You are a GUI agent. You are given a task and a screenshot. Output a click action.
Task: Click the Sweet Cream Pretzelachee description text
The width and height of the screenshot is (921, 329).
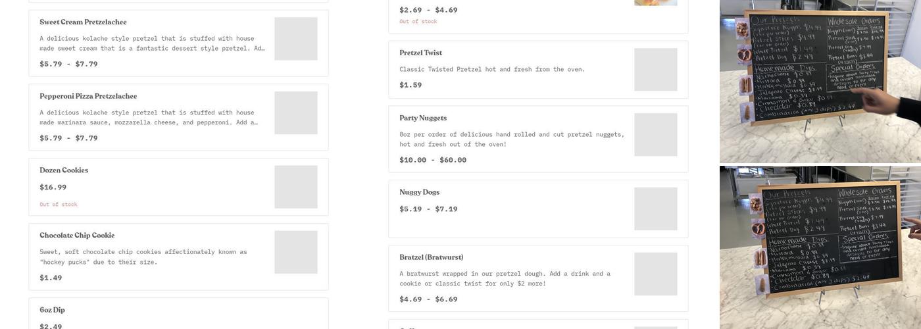tap(152, 43)
